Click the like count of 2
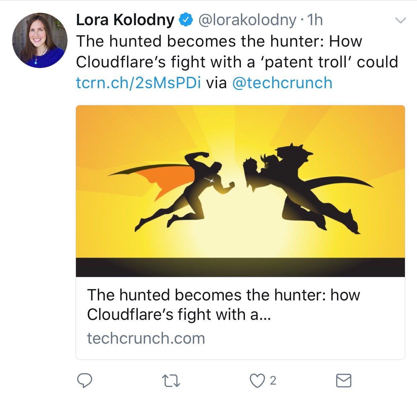The image size is (417, 398). [273, 381]
